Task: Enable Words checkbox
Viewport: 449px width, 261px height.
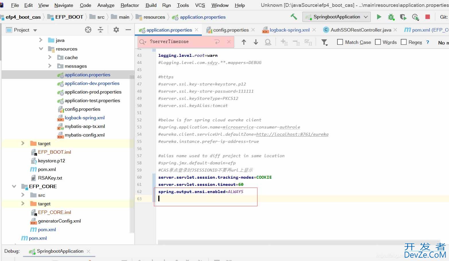Action: tap(378, 42)
